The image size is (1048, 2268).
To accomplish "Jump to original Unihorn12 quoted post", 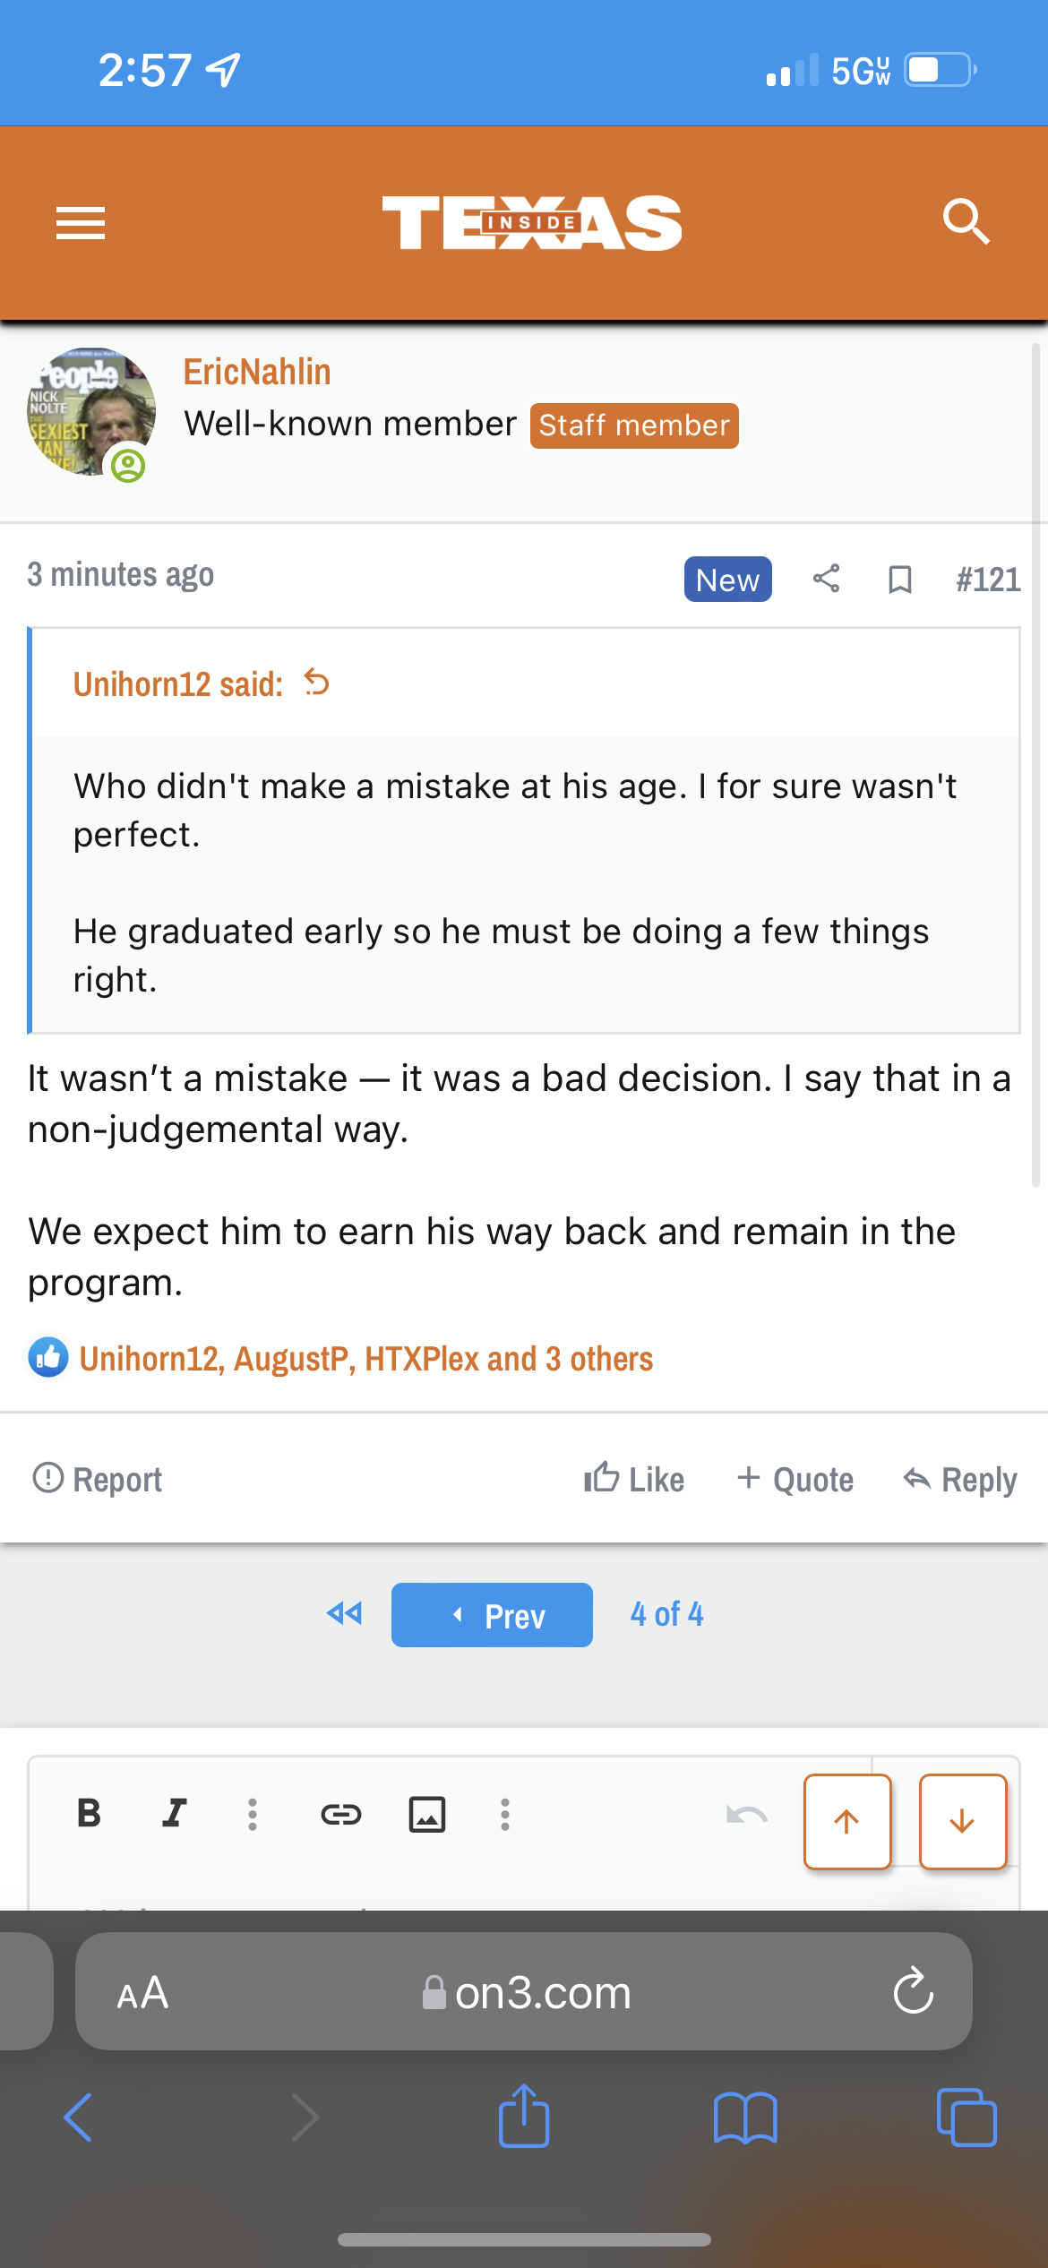I will coord(317,683).
